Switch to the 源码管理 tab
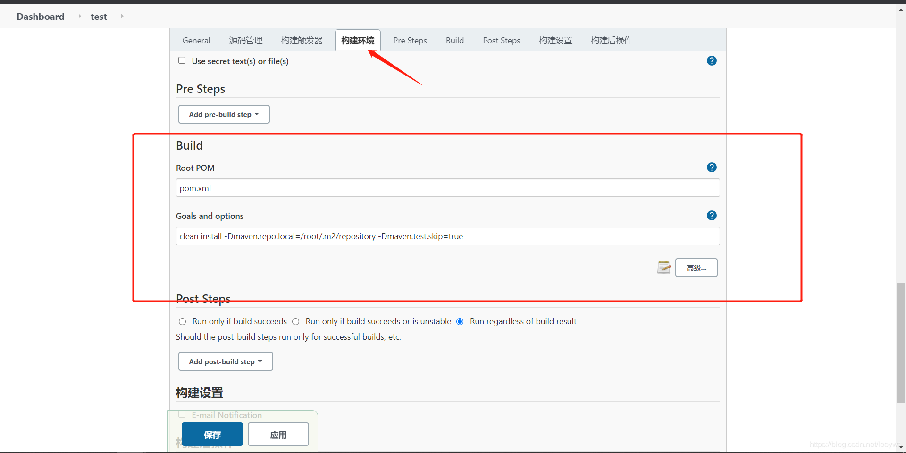Image resolution: width=906 pixels, height=453 pixels. click(x=246, y=41)
